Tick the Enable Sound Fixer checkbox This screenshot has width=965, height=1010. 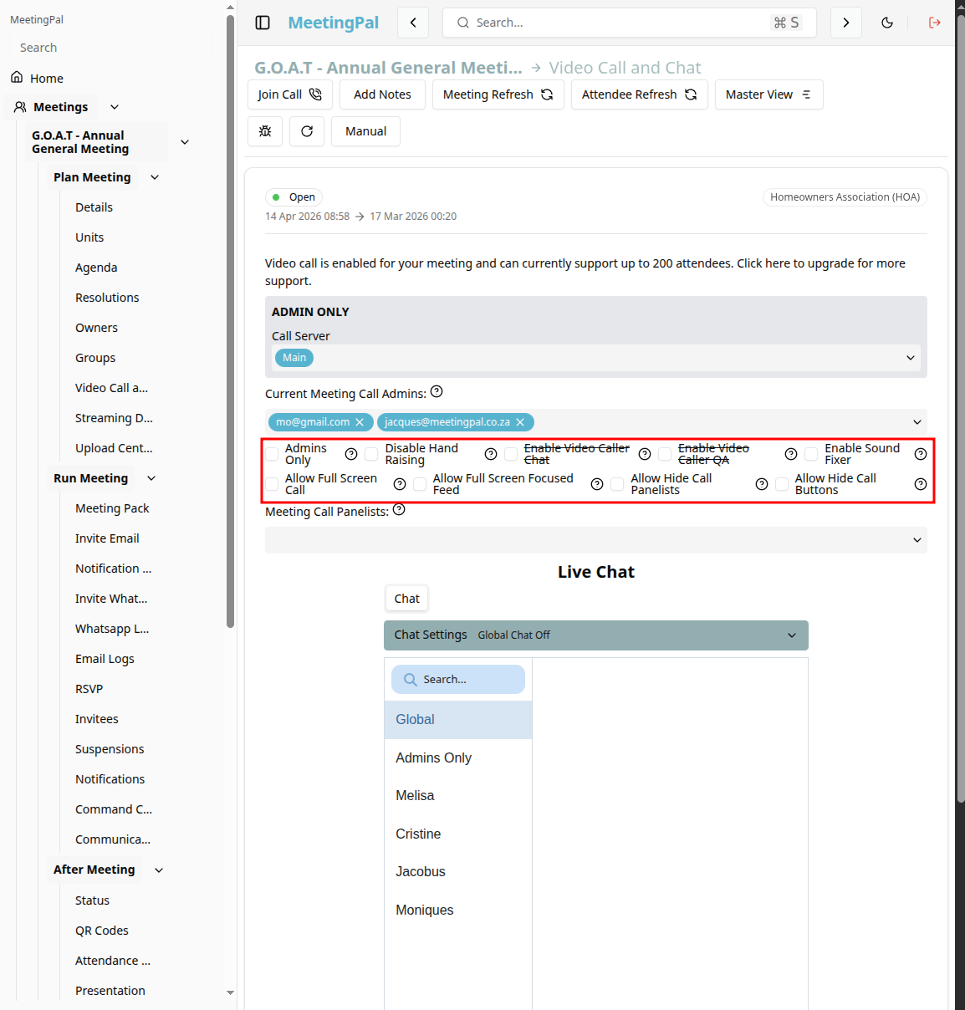[x=811, y=454]
